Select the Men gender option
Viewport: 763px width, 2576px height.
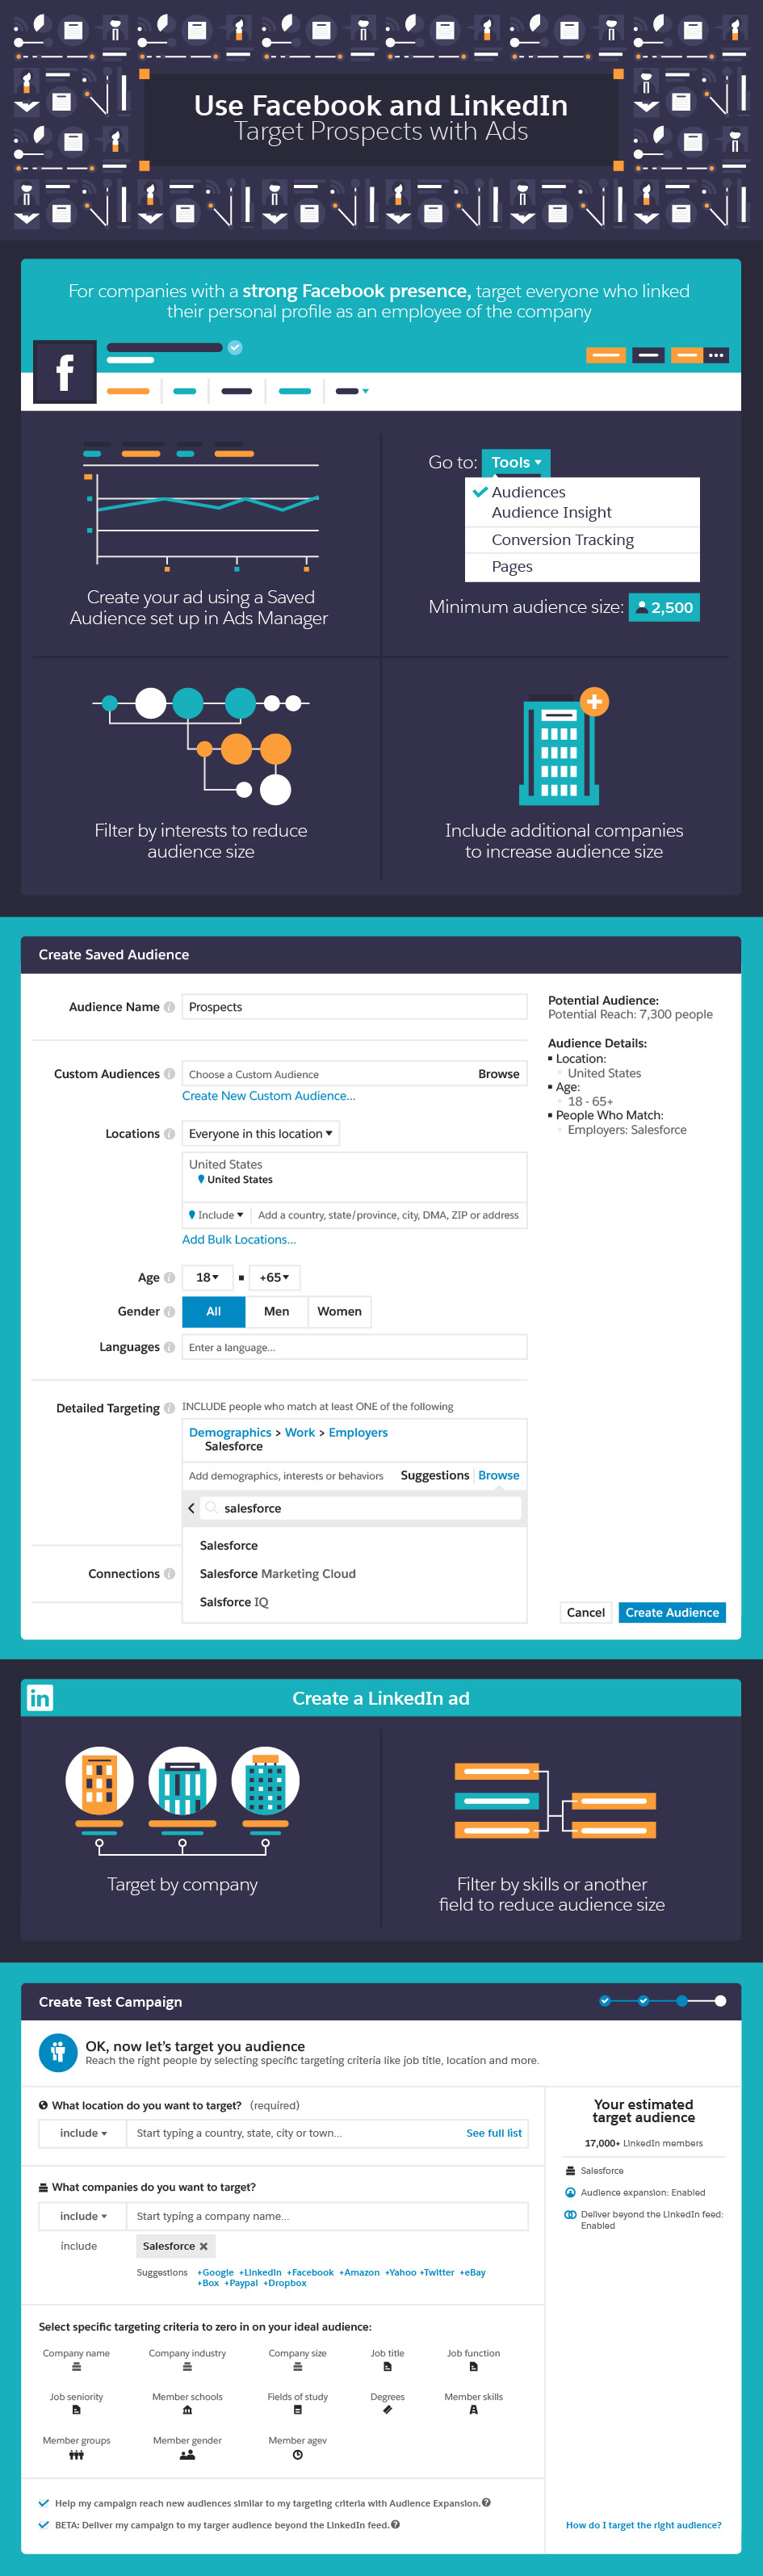click(276, 1311)
